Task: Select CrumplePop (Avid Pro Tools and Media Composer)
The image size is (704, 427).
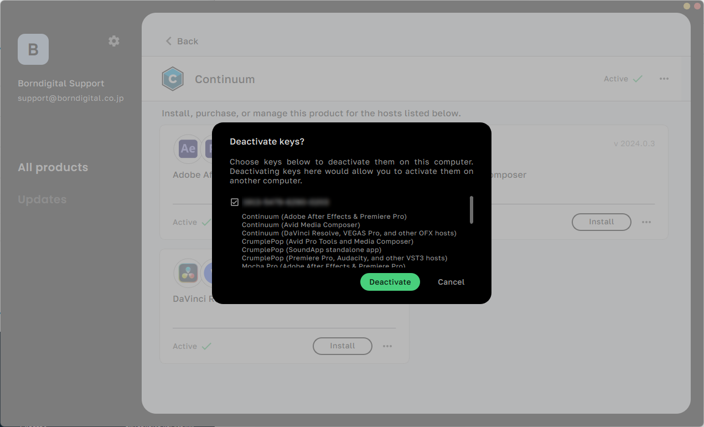Action: point(328,241)
